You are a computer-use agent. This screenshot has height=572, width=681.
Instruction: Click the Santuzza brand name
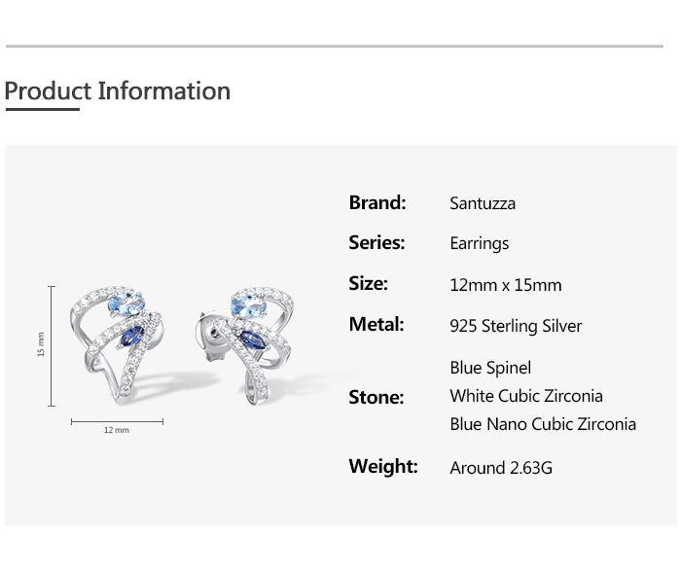pyautogui.click(x=483, y=203)
